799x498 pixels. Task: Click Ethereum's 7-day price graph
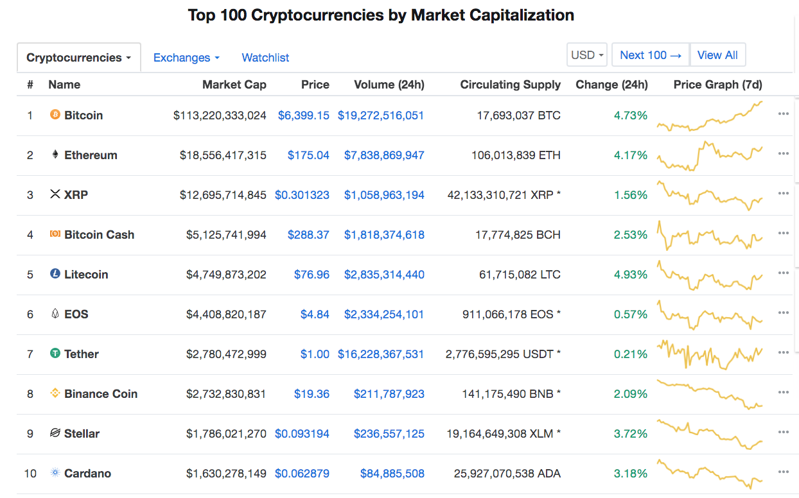point(710,155)
